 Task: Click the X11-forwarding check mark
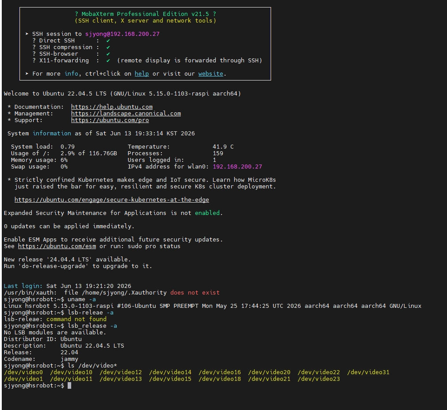[108, 61]
